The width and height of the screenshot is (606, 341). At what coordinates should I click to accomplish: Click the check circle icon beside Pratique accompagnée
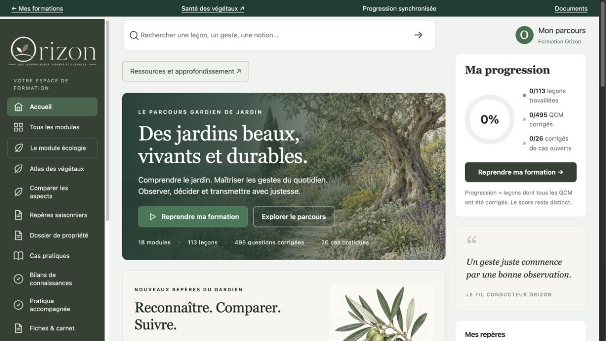(18, 305)
